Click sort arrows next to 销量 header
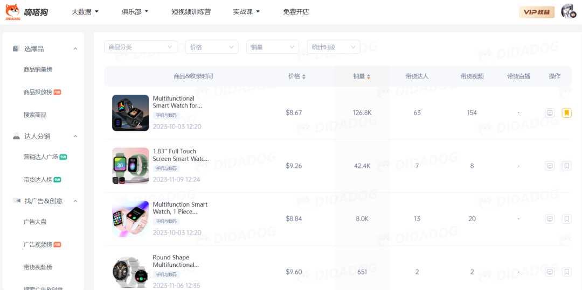Screen dimensions: 582x290 coord(369,76)
